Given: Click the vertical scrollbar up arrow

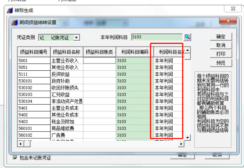Looking at the screenshot, I should (x=187, y=50).
